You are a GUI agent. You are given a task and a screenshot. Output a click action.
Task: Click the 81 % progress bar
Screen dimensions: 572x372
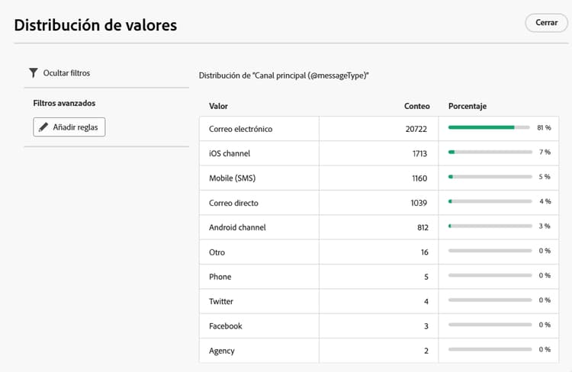click(490, 128)
